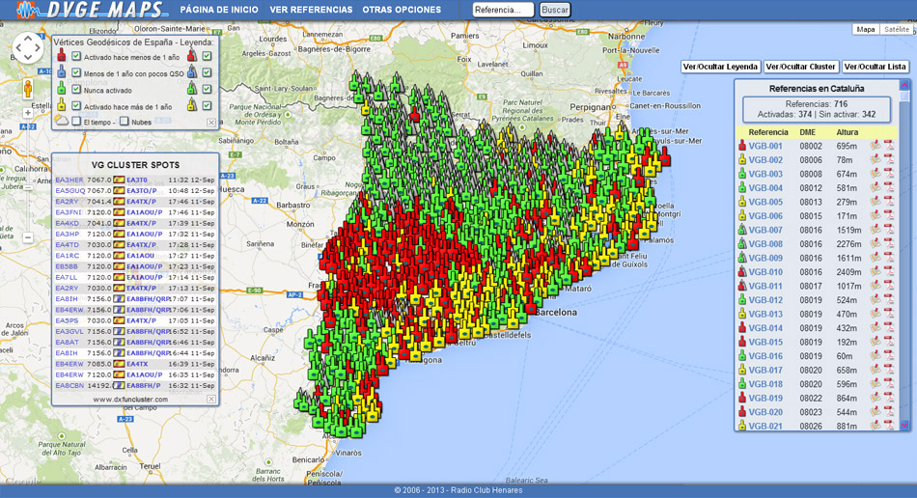Open EA1AOU/P link in EA3FNI row

pos(145,212)
